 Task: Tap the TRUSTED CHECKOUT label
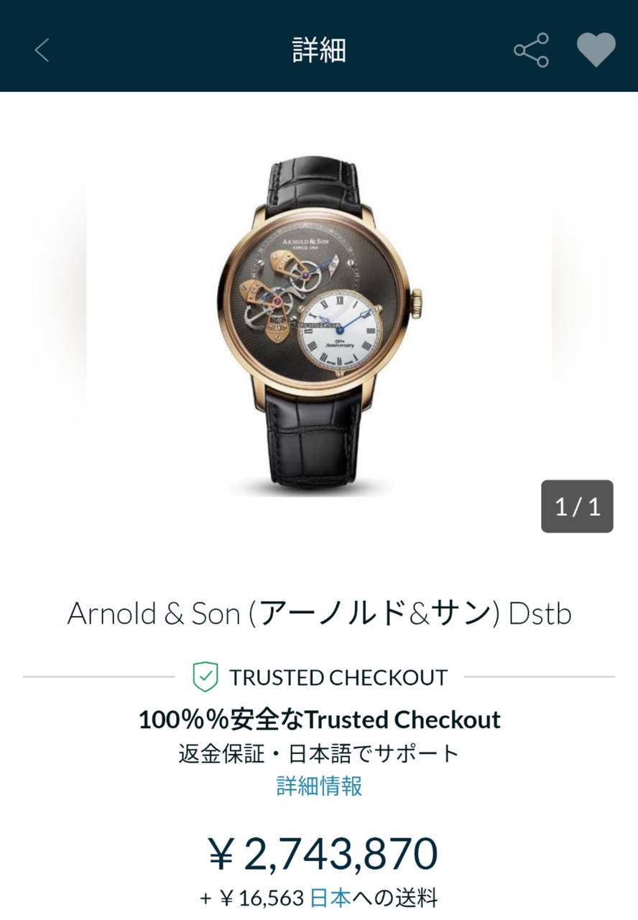(338, 677)
